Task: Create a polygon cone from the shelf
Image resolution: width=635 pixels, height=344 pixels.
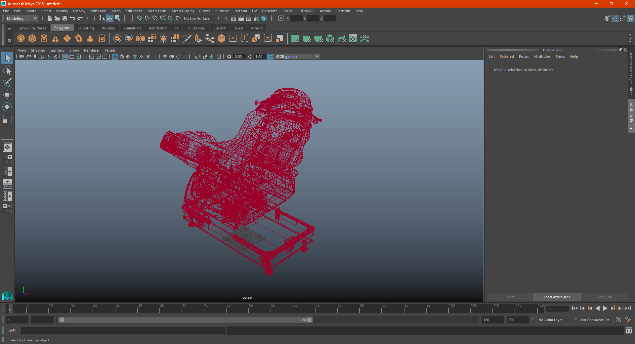Action: (x=56, y=39)
